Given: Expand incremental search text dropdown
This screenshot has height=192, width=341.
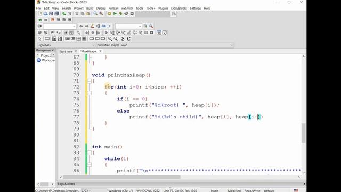Looking at the screenshot, I should 74,26.
